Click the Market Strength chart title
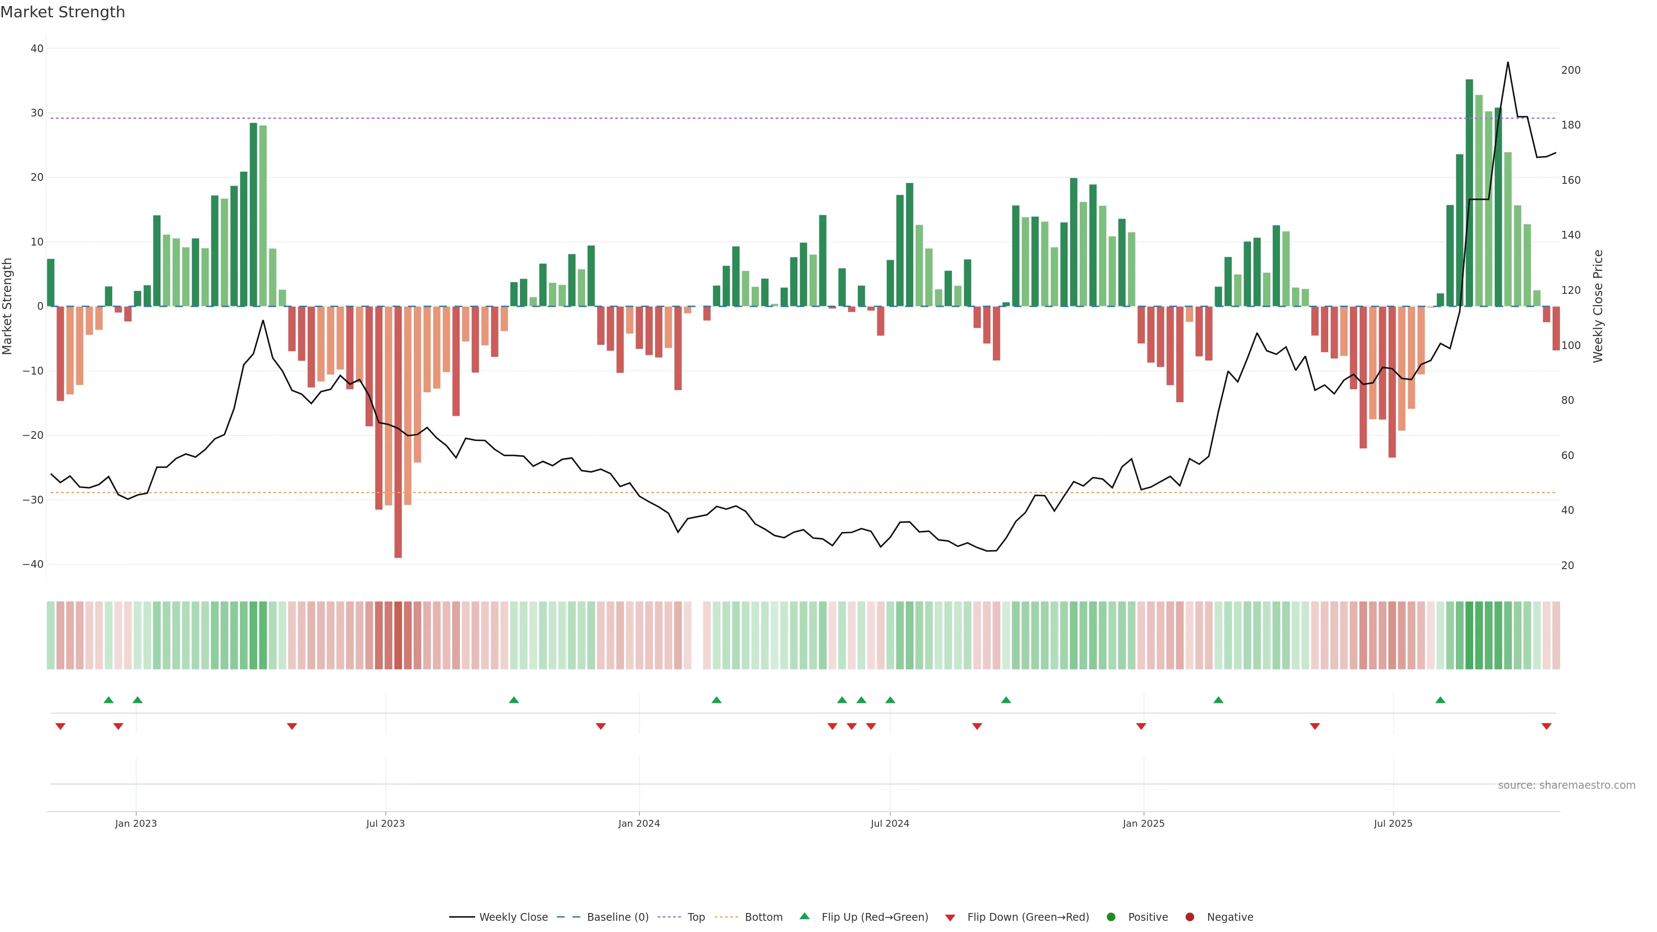The image size is (1657, 932). [63, 12]
